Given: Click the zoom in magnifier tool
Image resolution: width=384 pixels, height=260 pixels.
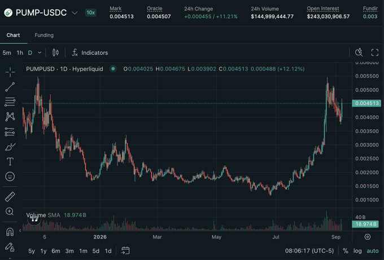Looking at the screenshot, I should (10, 211).
